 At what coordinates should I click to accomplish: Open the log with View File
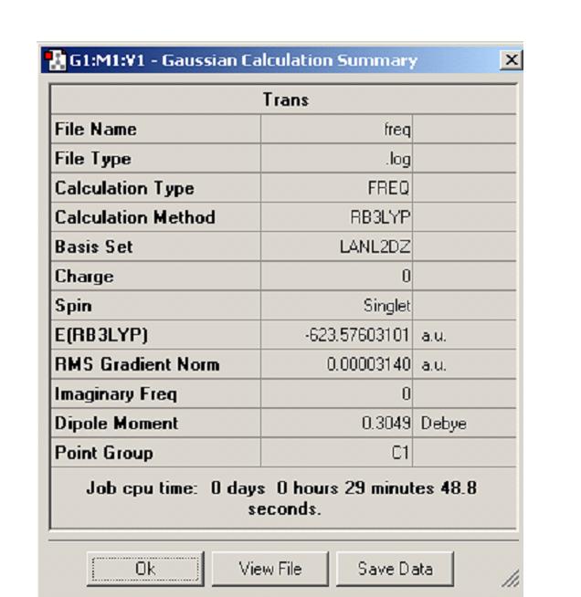[270, 569]
